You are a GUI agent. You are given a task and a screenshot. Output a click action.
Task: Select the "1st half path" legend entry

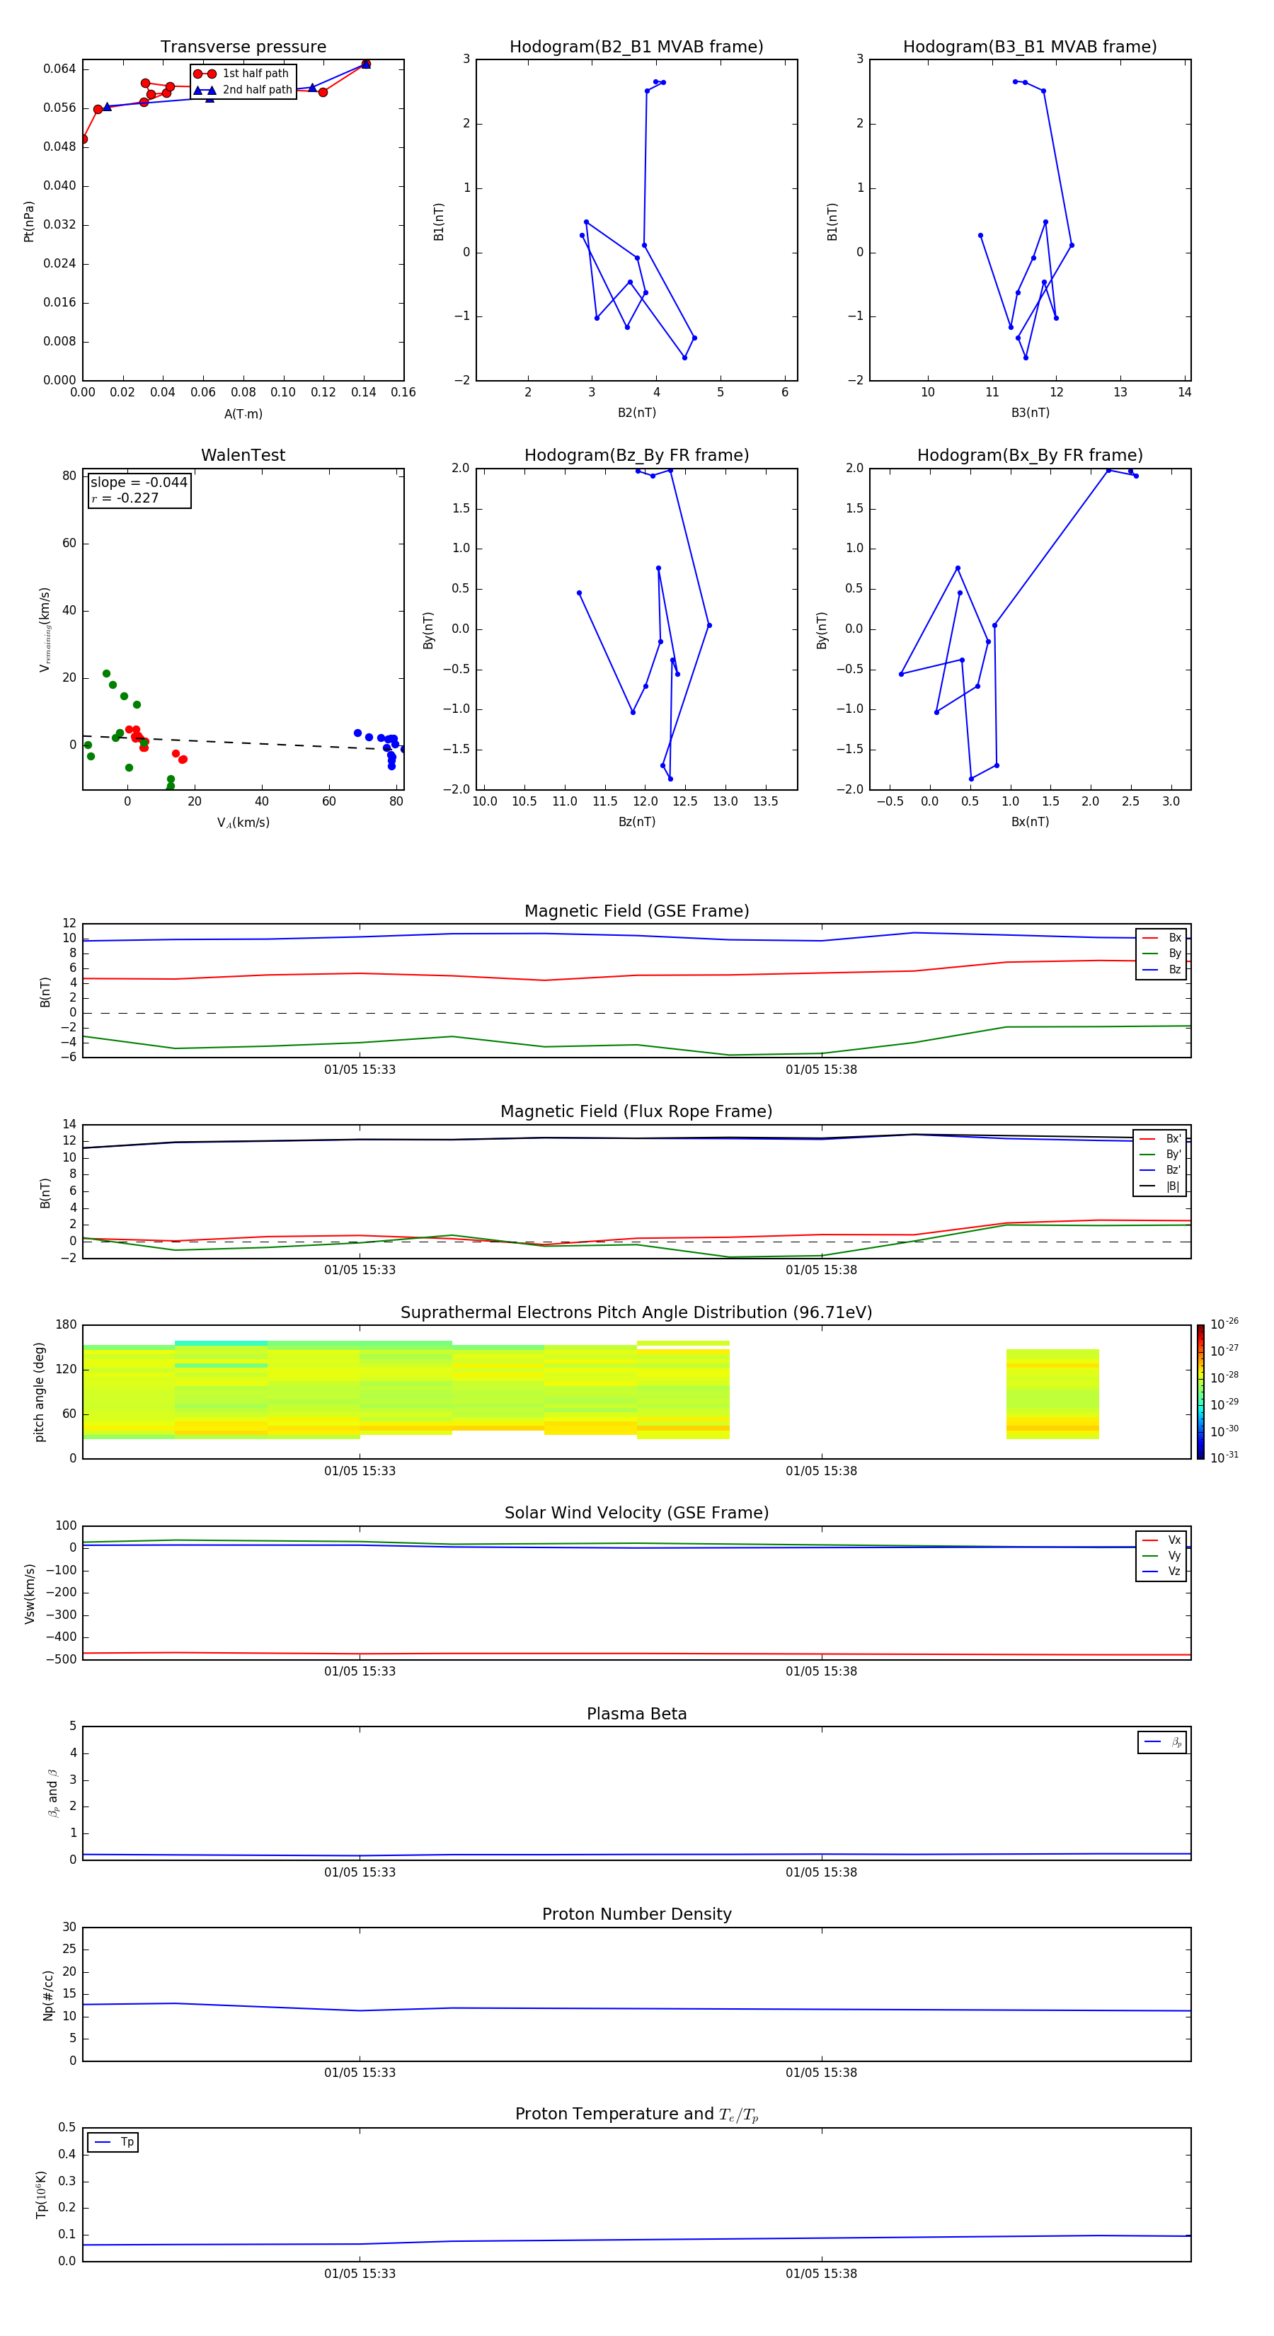click(x=241, y=74)
